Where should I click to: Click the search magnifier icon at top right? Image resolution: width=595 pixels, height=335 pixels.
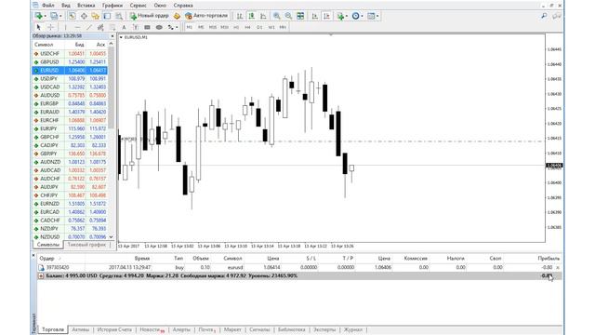click(544, 16)
